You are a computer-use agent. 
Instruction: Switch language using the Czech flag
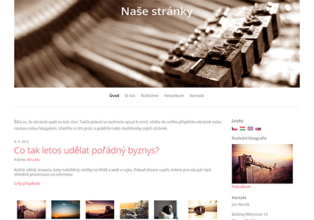(235, 129)
